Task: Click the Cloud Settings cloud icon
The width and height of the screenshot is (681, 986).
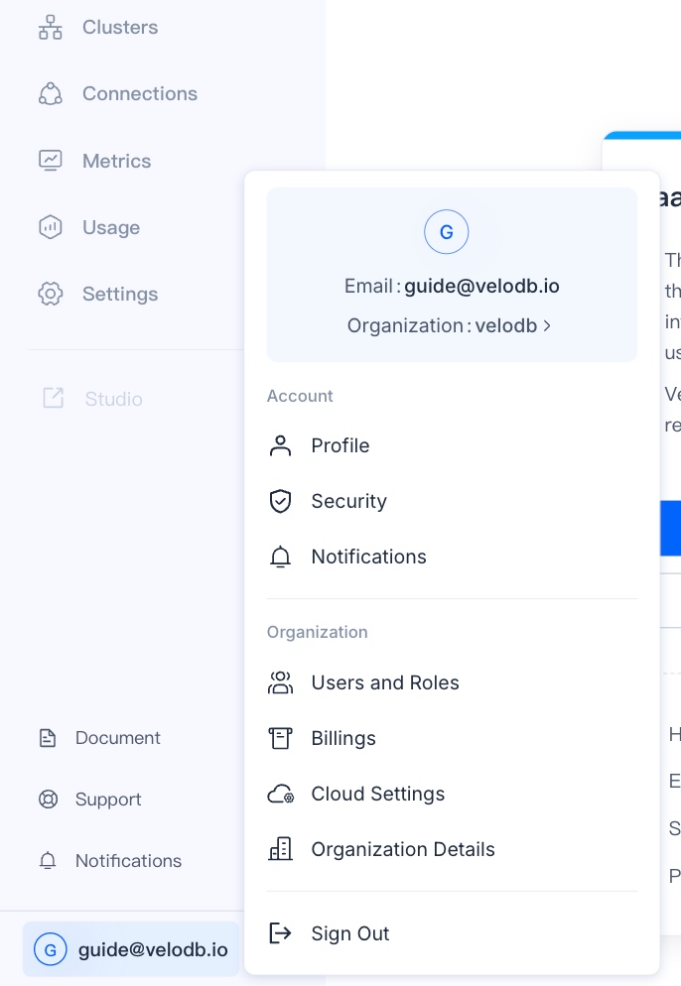Action: 281,794
